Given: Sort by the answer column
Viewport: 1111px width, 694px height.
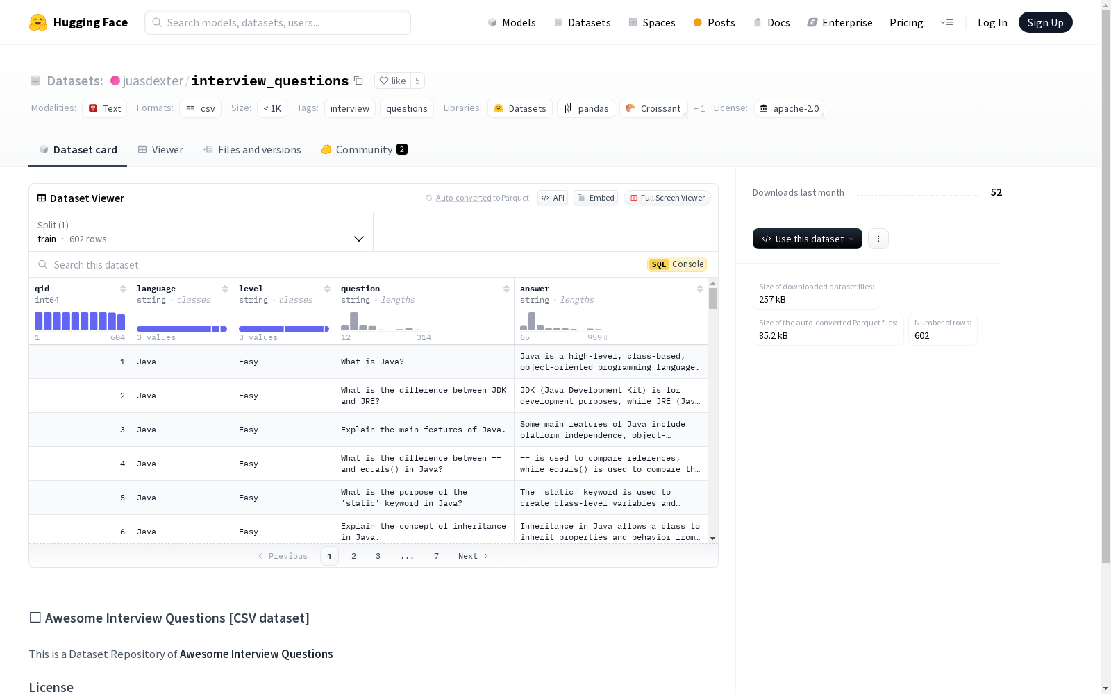Looking at the screenshot, I should point(700,289).
